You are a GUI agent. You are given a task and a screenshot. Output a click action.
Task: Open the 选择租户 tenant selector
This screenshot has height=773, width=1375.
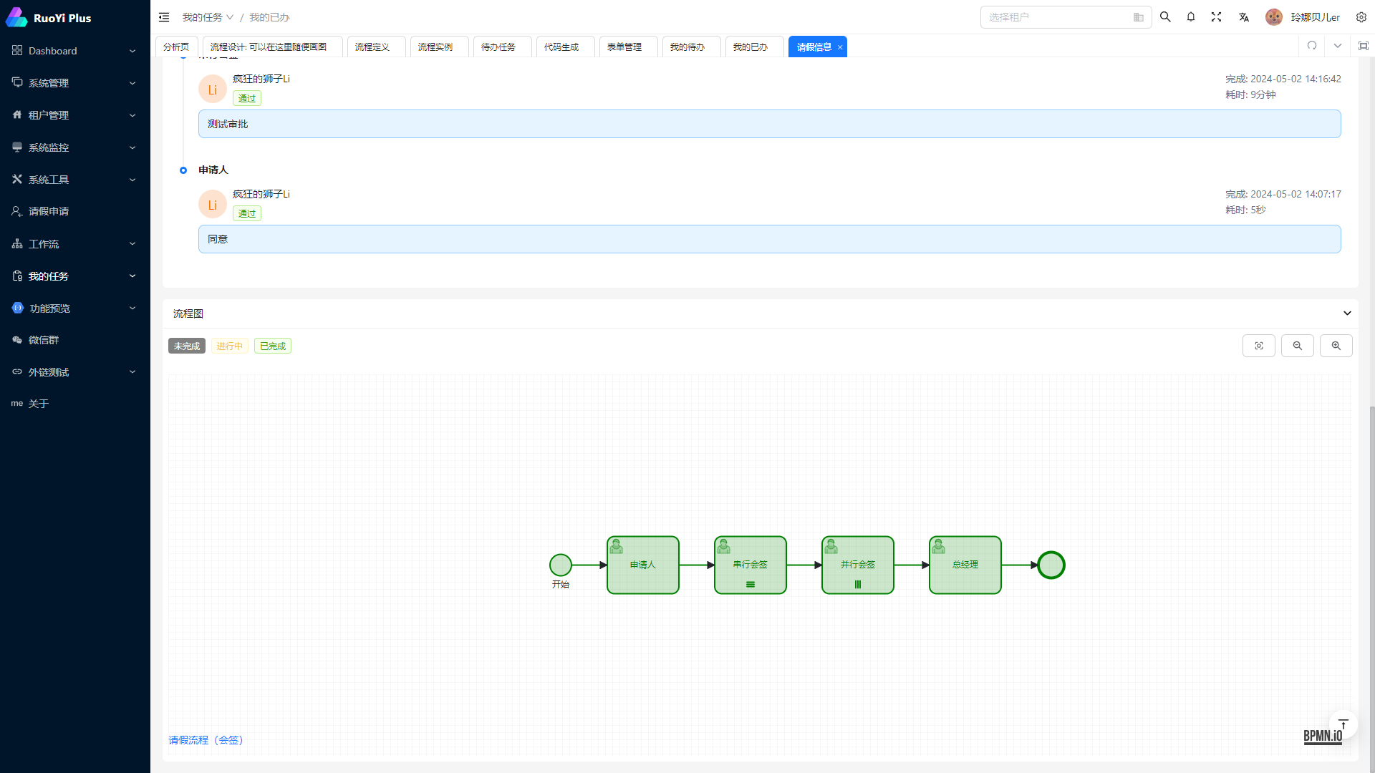pos(1066,17)
